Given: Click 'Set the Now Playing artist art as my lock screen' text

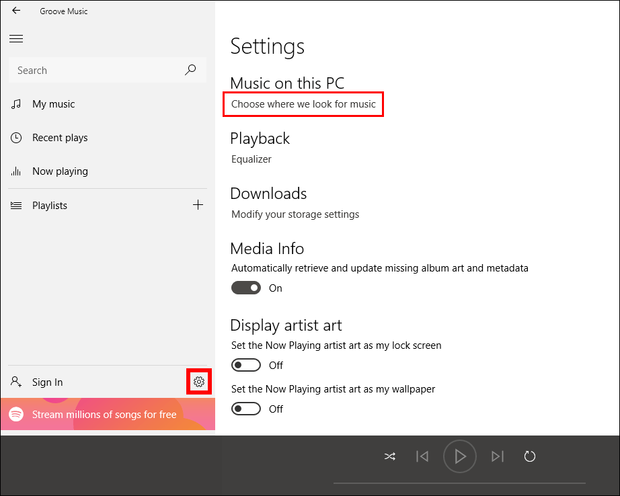Looking at the screenshot, I should click(x=336, y=345).
